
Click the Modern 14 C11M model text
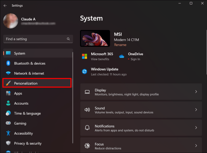pos(126,40)
